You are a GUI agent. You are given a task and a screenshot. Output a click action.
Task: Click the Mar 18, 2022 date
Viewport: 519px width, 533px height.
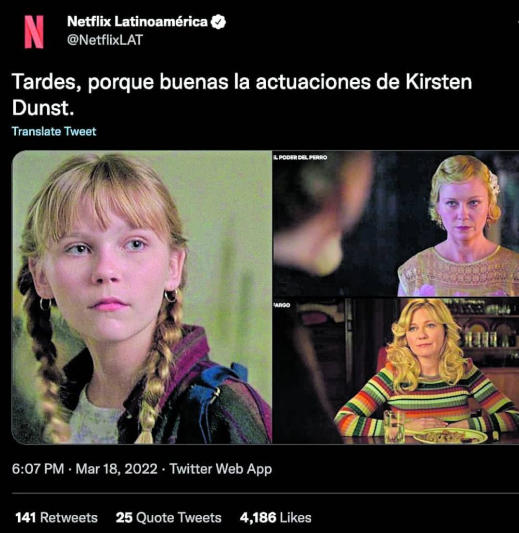click(x=116, y=469)
